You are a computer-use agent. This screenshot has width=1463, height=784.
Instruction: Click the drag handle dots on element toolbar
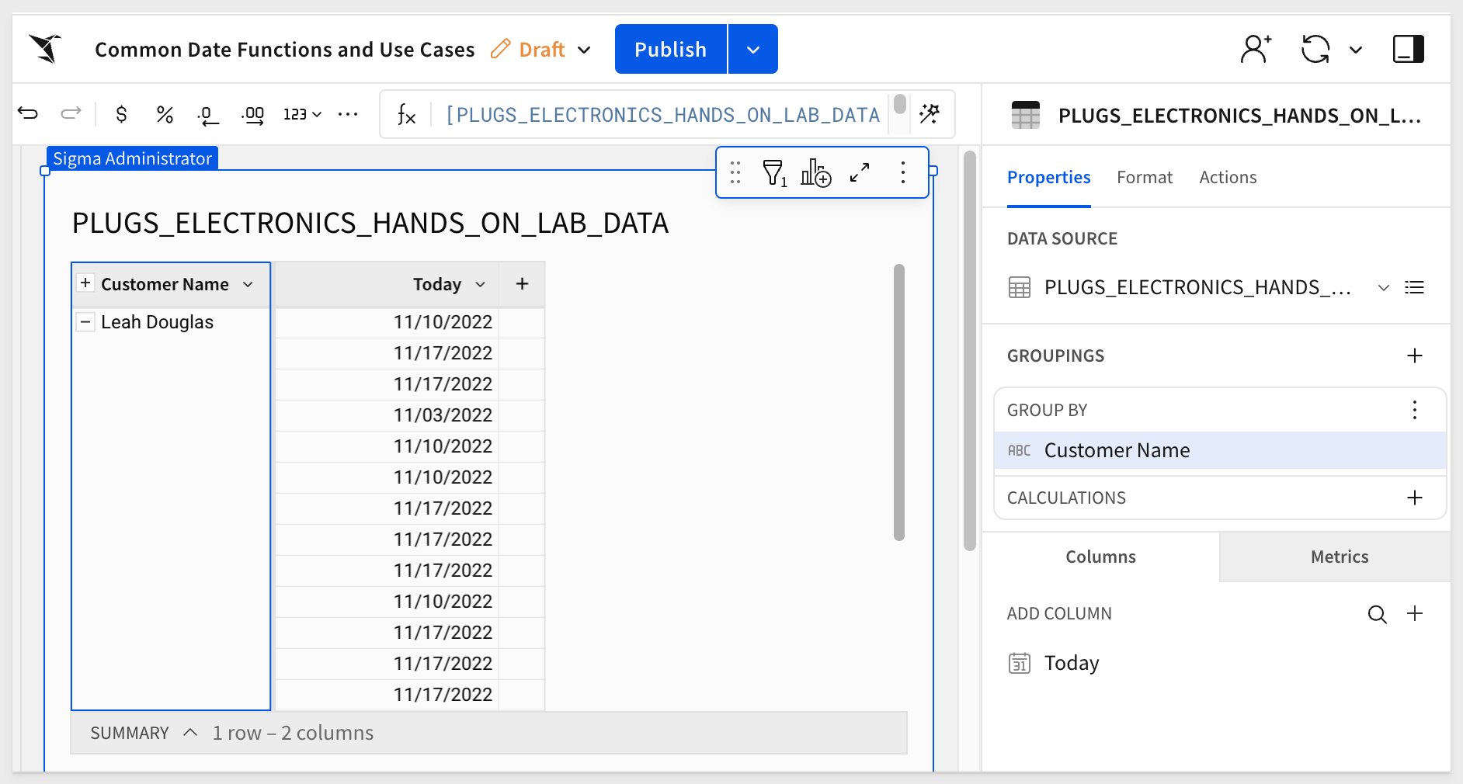pos(735,172)
